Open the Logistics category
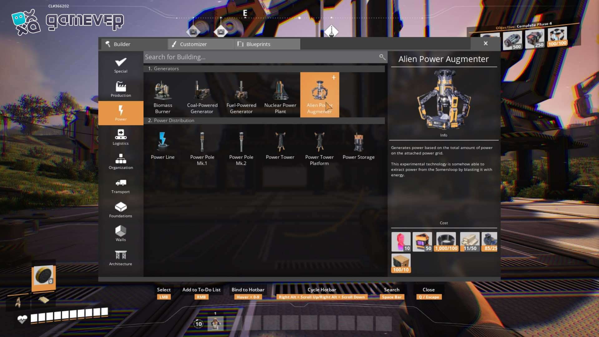Viewport: 599px width, 337px height. [x=121, y=137]
